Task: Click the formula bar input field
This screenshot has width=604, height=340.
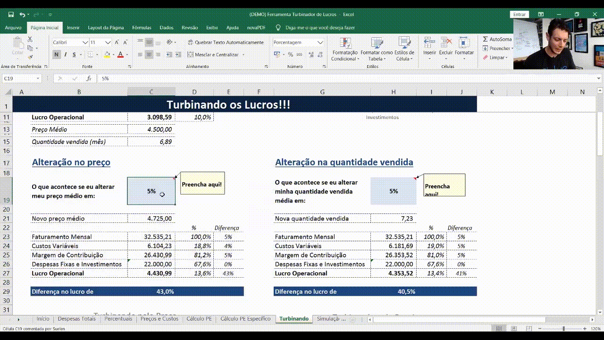Action: (330, 78)
